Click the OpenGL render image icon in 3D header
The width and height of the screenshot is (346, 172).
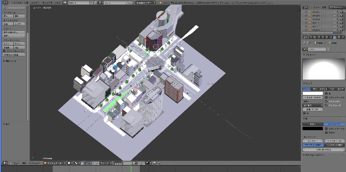[x=155, y=163]
